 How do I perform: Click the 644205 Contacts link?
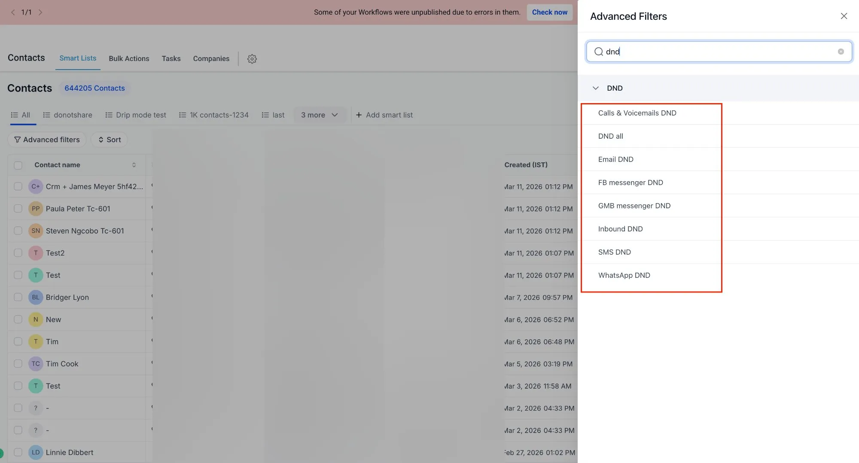pos(94,88)
